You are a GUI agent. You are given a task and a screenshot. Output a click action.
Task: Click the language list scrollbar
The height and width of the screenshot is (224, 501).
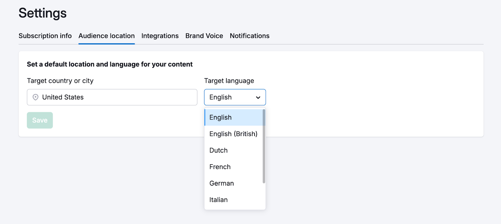click(264, 146)
